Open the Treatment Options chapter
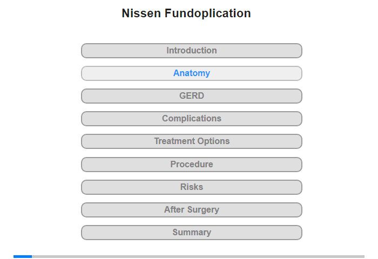Image resolution: width=378 pixels, height=259 pixels. [x=192, y=141]
